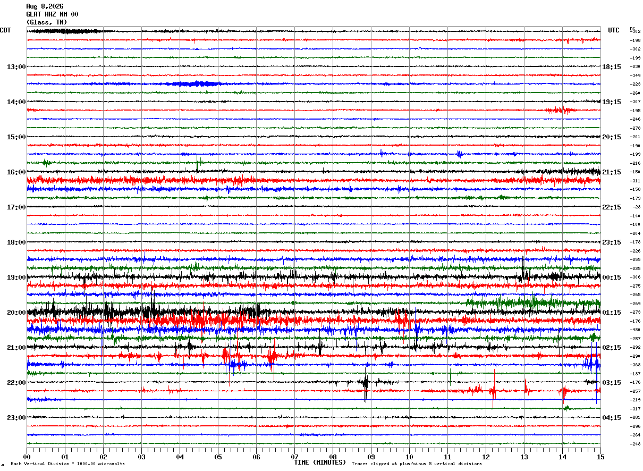
Task: Click minute 12 on the time axis
Action: (486, 457)
